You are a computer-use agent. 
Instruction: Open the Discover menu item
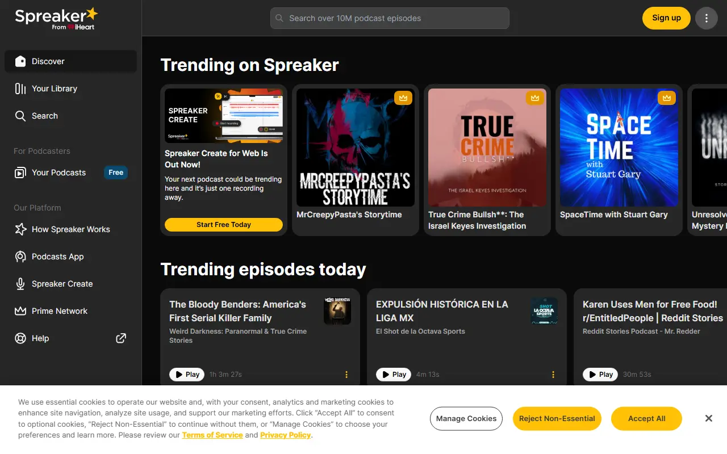click(x=70, y=61)
